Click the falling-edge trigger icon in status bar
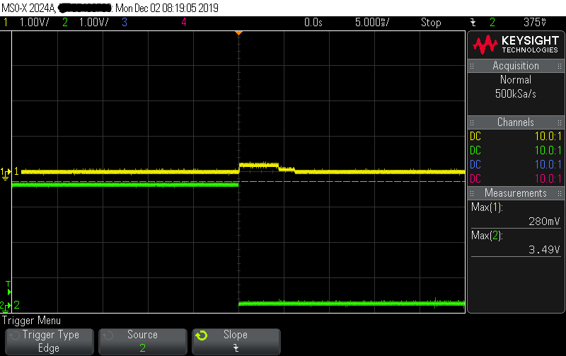The height and width of the screenshot is (356, 566). coord(473,23)
